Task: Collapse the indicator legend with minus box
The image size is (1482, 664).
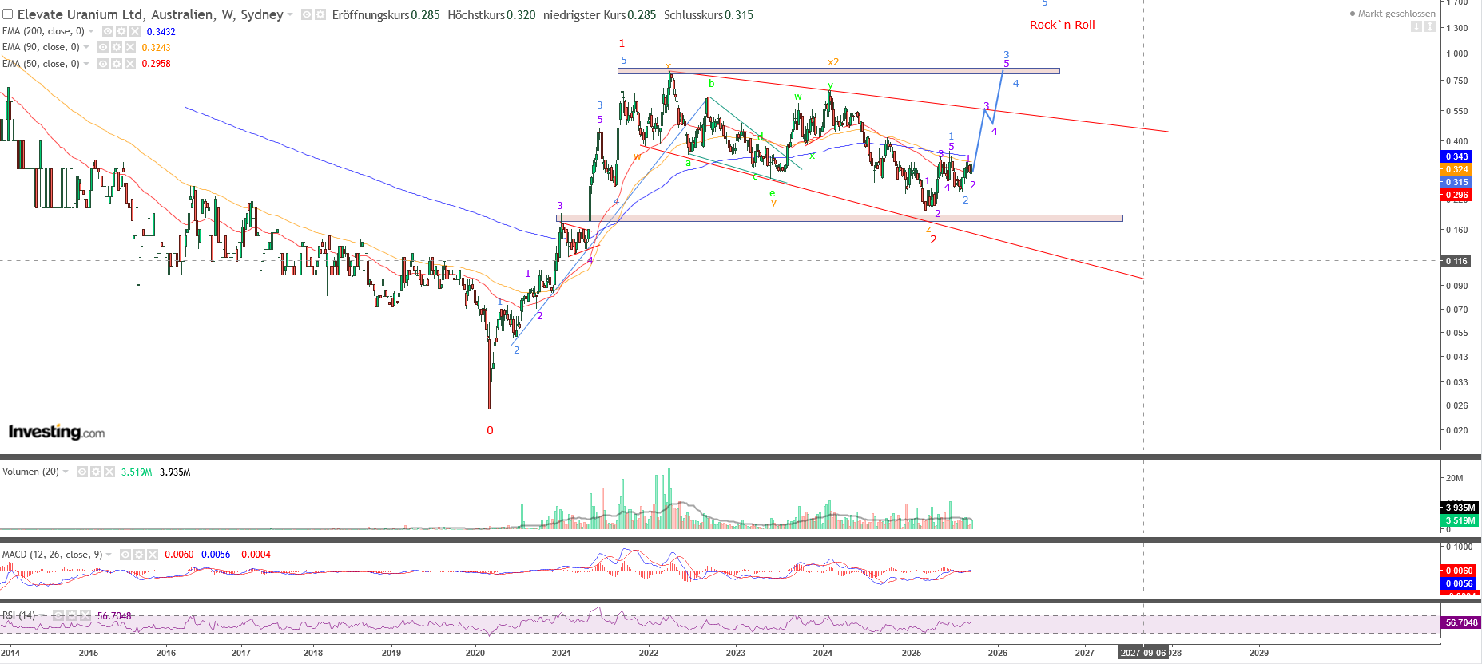Action: (x=7, y=14)
